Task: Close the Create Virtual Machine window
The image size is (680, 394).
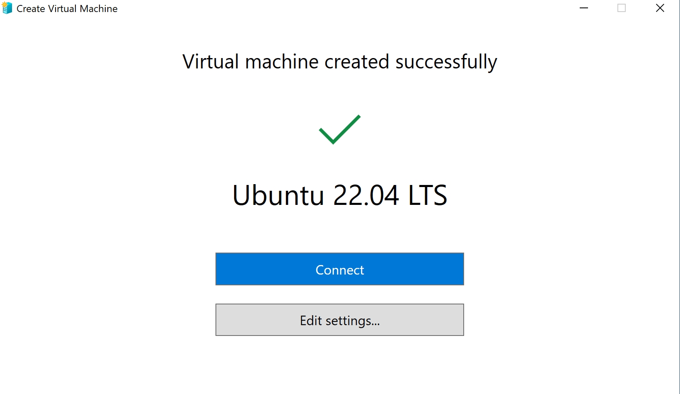Action: [660, 8]
